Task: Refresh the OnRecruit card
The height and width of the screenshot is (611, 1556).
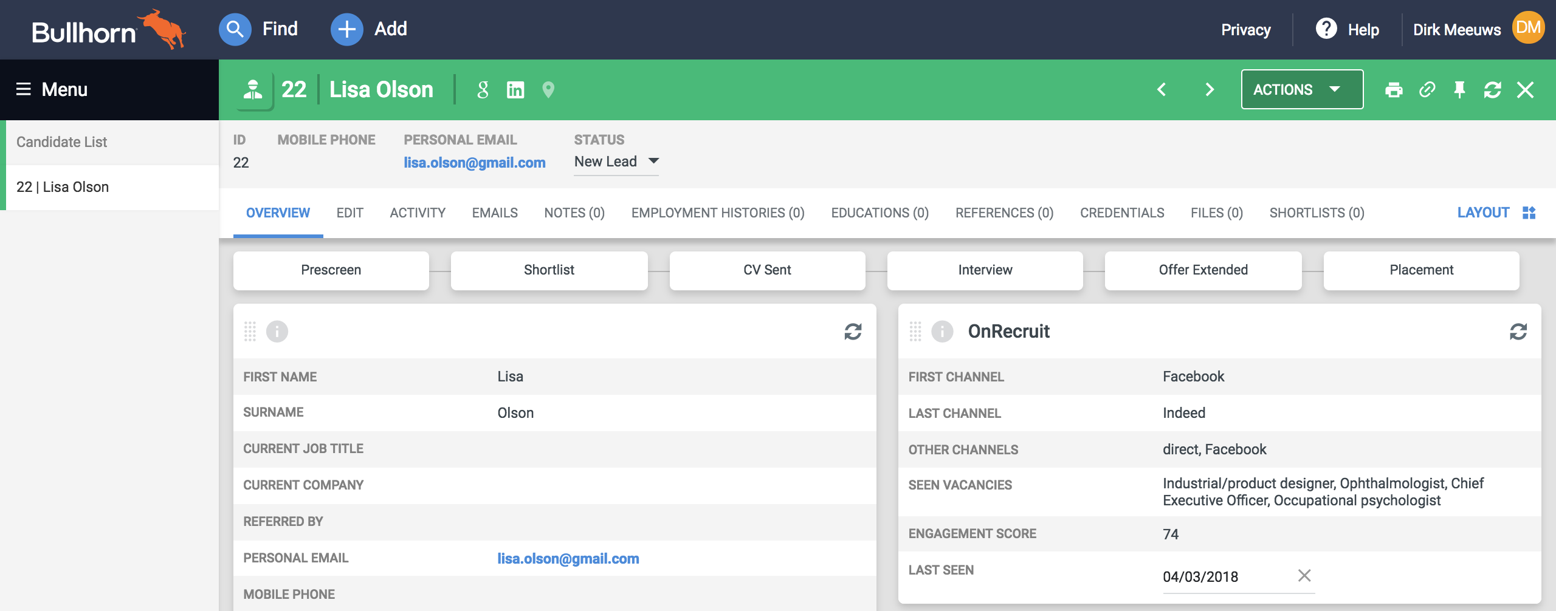Action: coord(1518,332)
